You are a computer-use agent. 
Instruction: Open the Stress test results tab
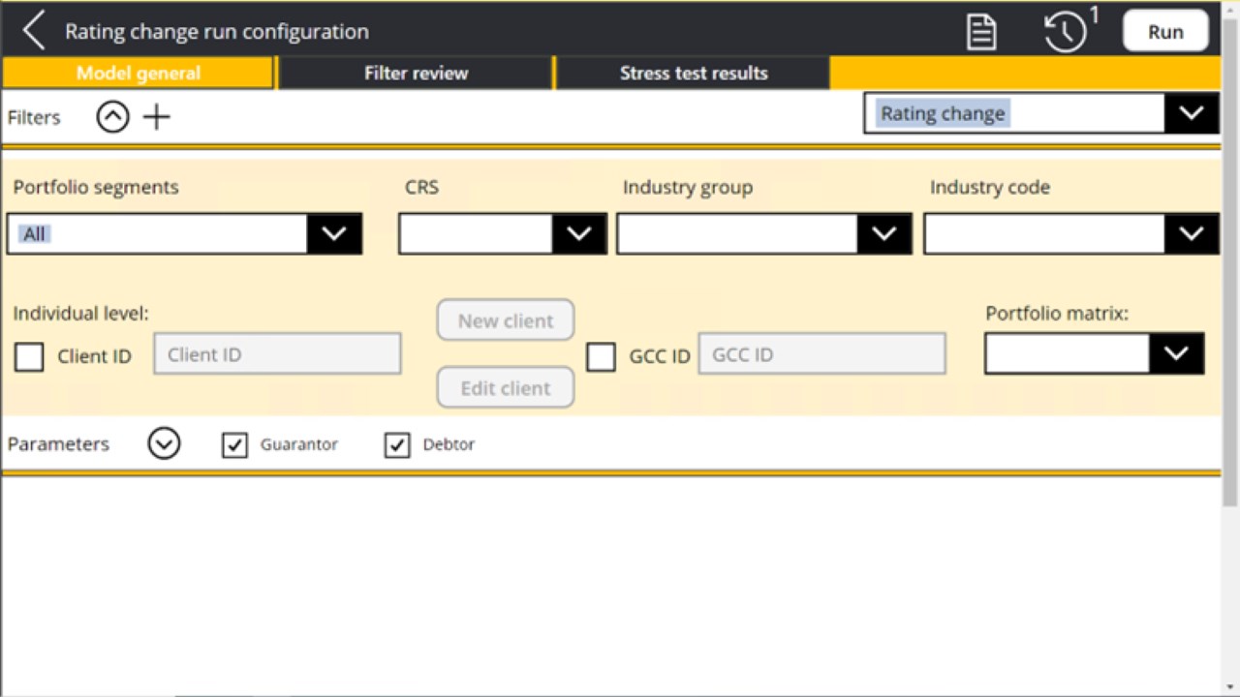694,73
